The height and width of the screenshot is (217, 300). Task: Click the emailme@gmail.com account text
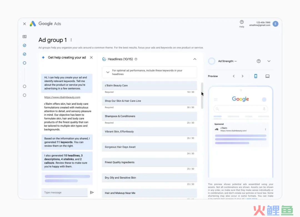pyautogui.click(x=260, y=25)
